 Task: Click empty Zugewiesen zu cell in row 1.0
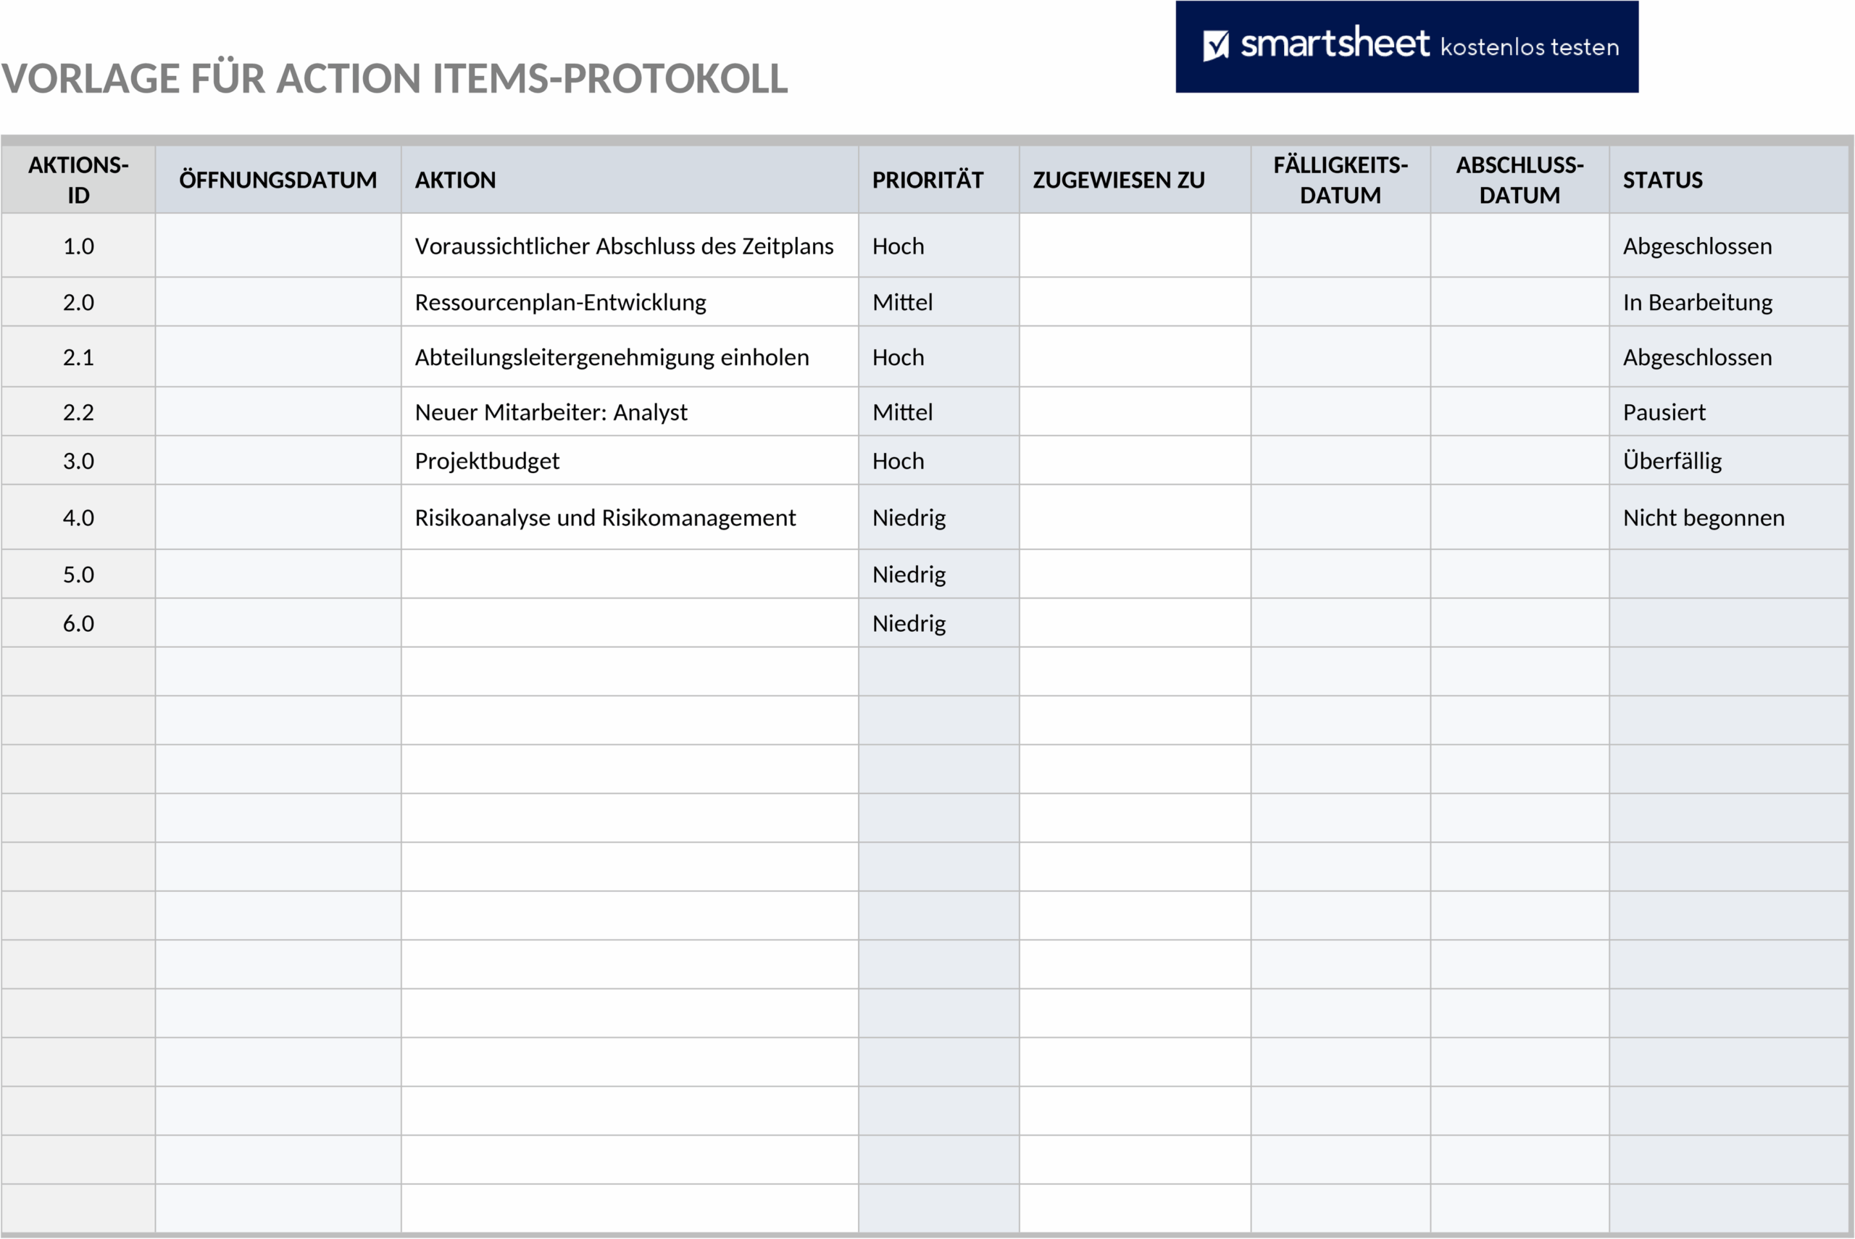coord(1135,246)
